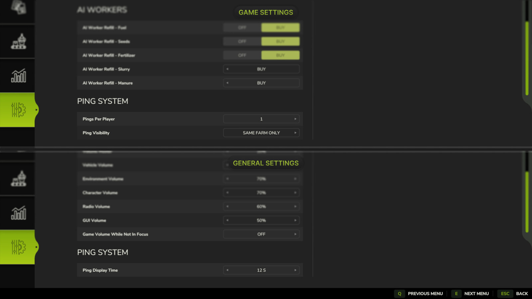Increase Character Volume with right arrow
Viewport: 532px width, 299px height.
coord(295,193)
